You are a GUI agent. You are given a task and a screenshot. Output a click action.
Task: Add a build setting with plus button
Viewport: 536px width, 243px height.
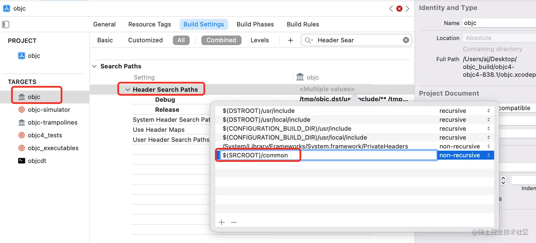click(291, 40)
